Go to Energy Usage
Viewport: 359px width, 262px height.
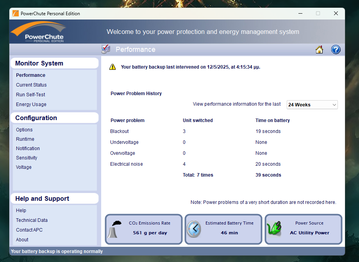[x=31, y=104]
